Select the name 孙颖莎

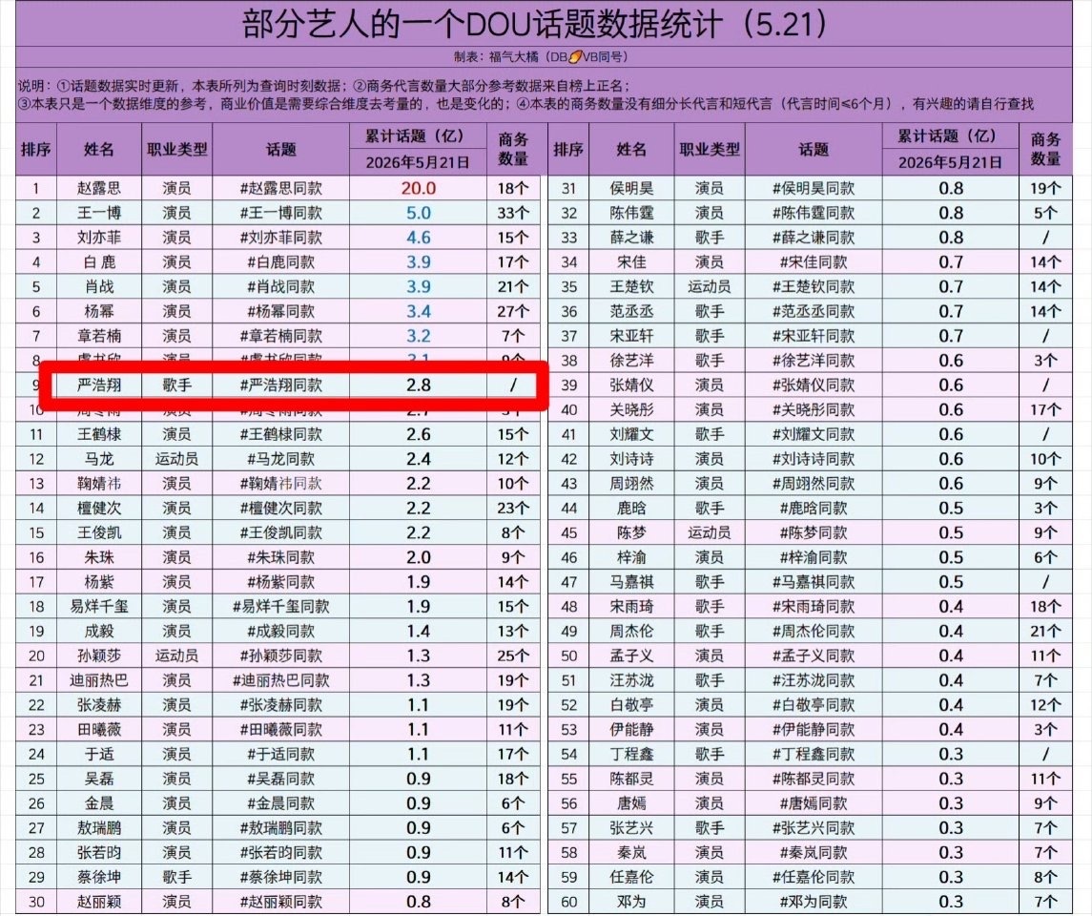99,656
